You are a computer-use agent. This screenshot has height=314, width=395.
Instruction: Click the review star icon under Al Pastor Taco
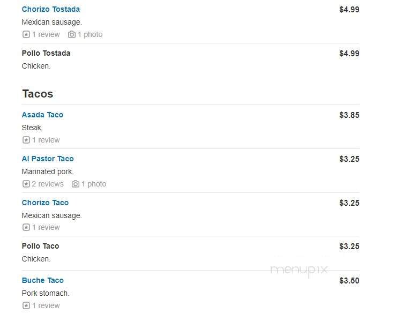pyautogui.click(x=26, y=184)
